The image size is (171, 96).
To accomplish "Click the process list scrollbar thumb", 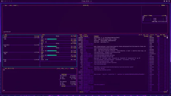I will point(167,38).
